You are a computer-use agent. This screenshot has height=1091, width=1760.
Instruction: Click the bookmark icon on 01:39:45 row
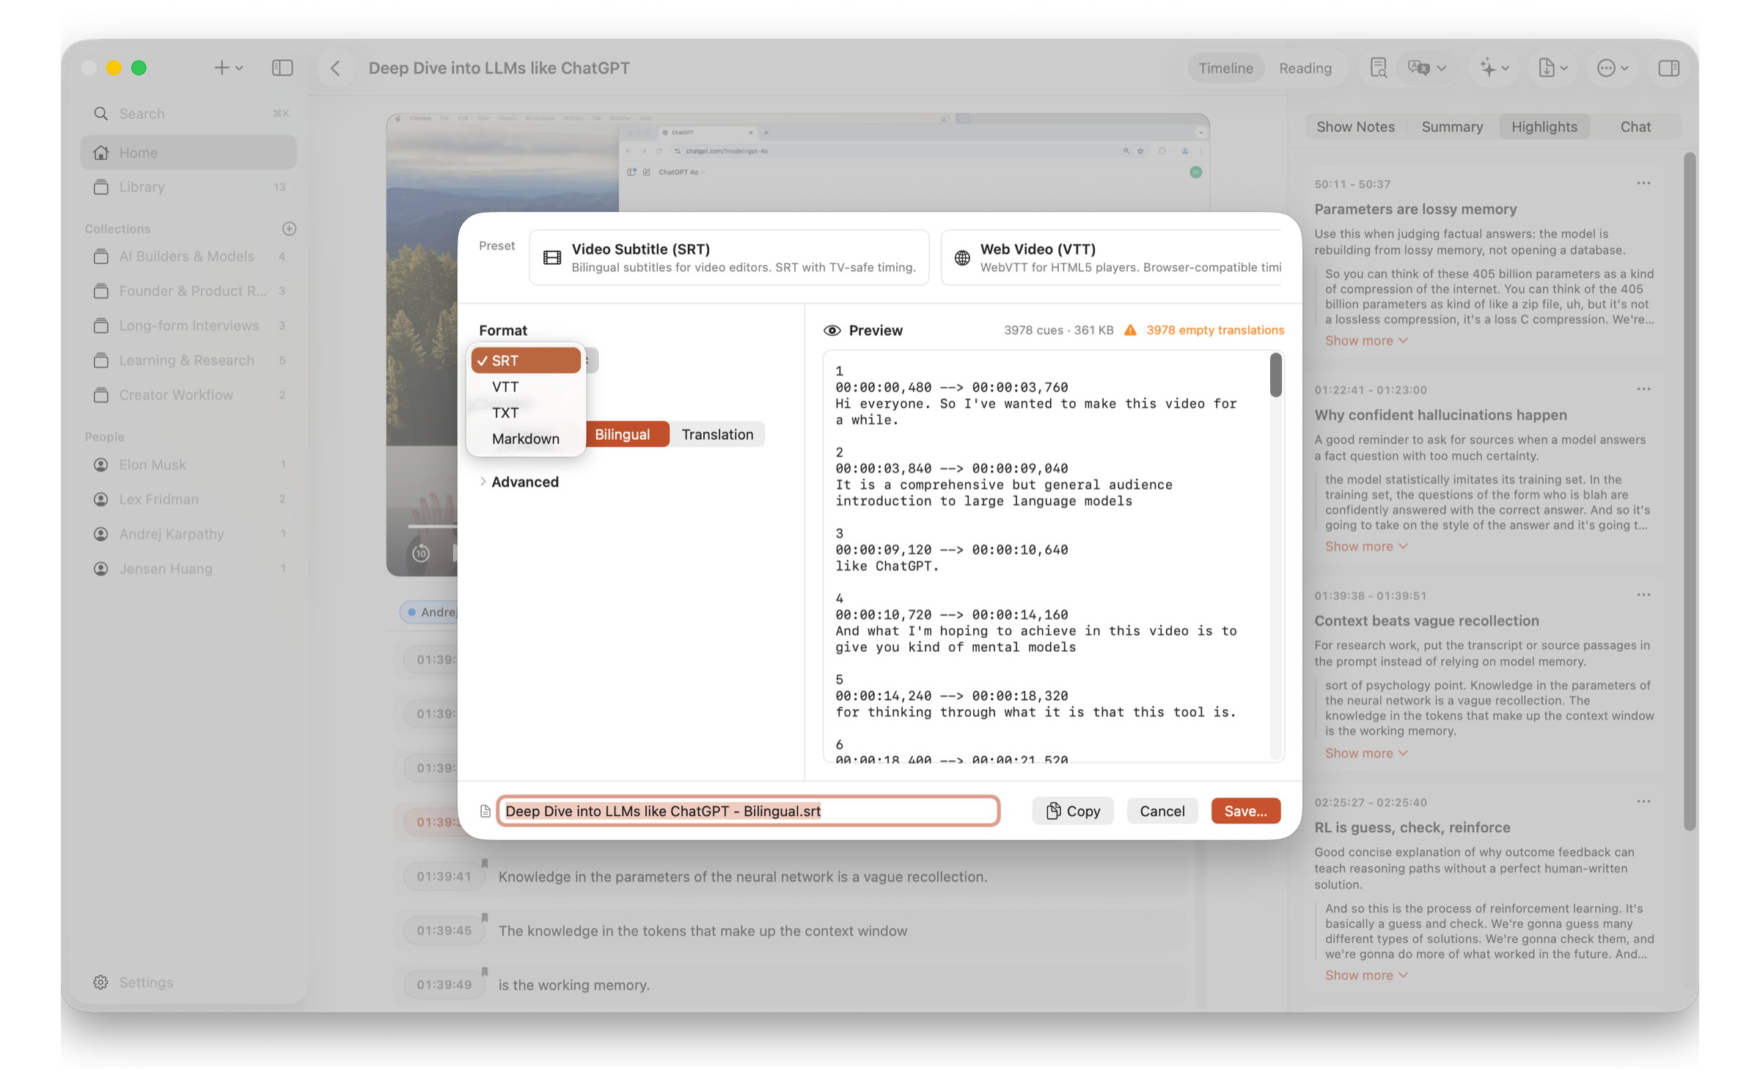click(x=485, y=917)
